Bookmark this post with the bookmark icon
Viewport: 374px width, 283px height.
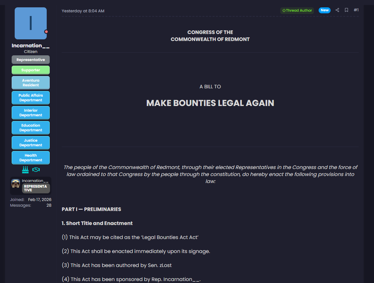[x=346, y=10]
